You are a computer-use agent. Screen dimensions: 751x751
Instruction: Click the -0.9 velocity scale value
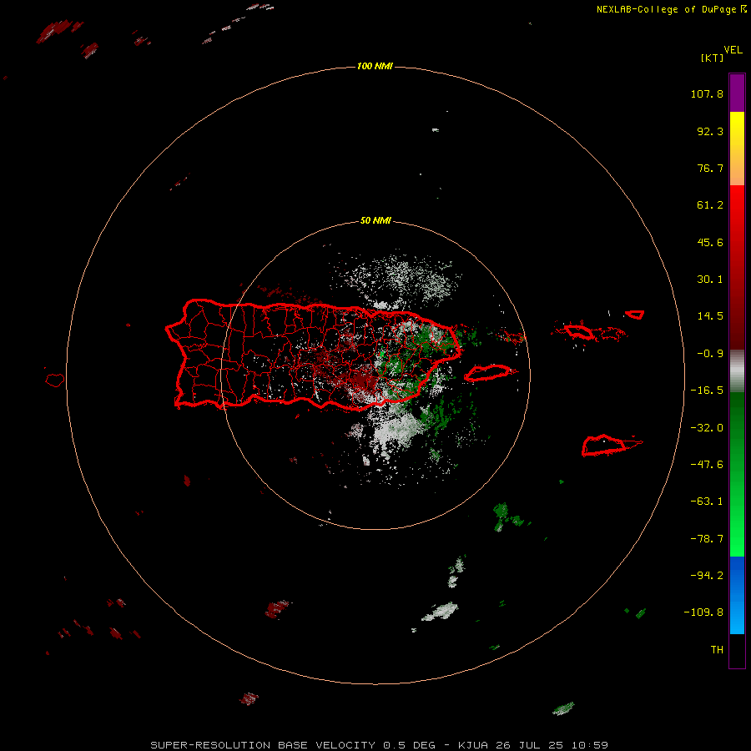(x=710, y=354)
